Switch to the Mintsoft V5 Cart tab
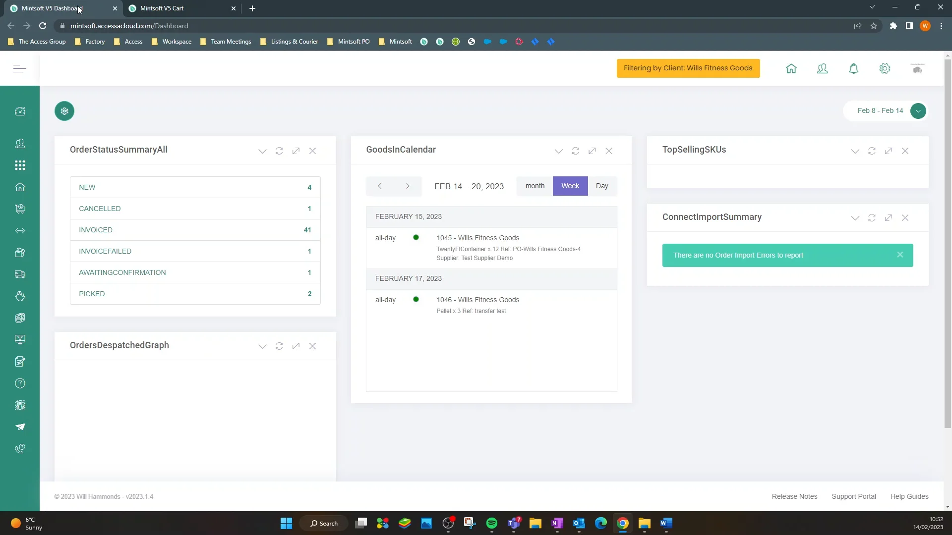The width and height of the screenshot is (952, 535). (x=178, y=8)
